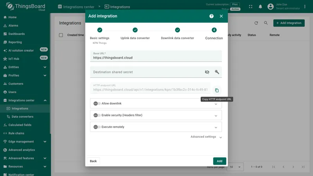Expand Advanced settings
The width and height of the screenshot is (313, 176).
[x=206, y=137]
